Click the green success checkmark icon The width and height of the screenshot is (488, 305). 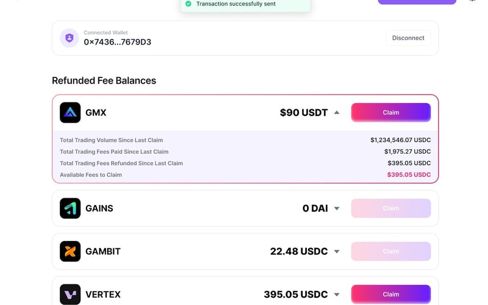[188, 4]
